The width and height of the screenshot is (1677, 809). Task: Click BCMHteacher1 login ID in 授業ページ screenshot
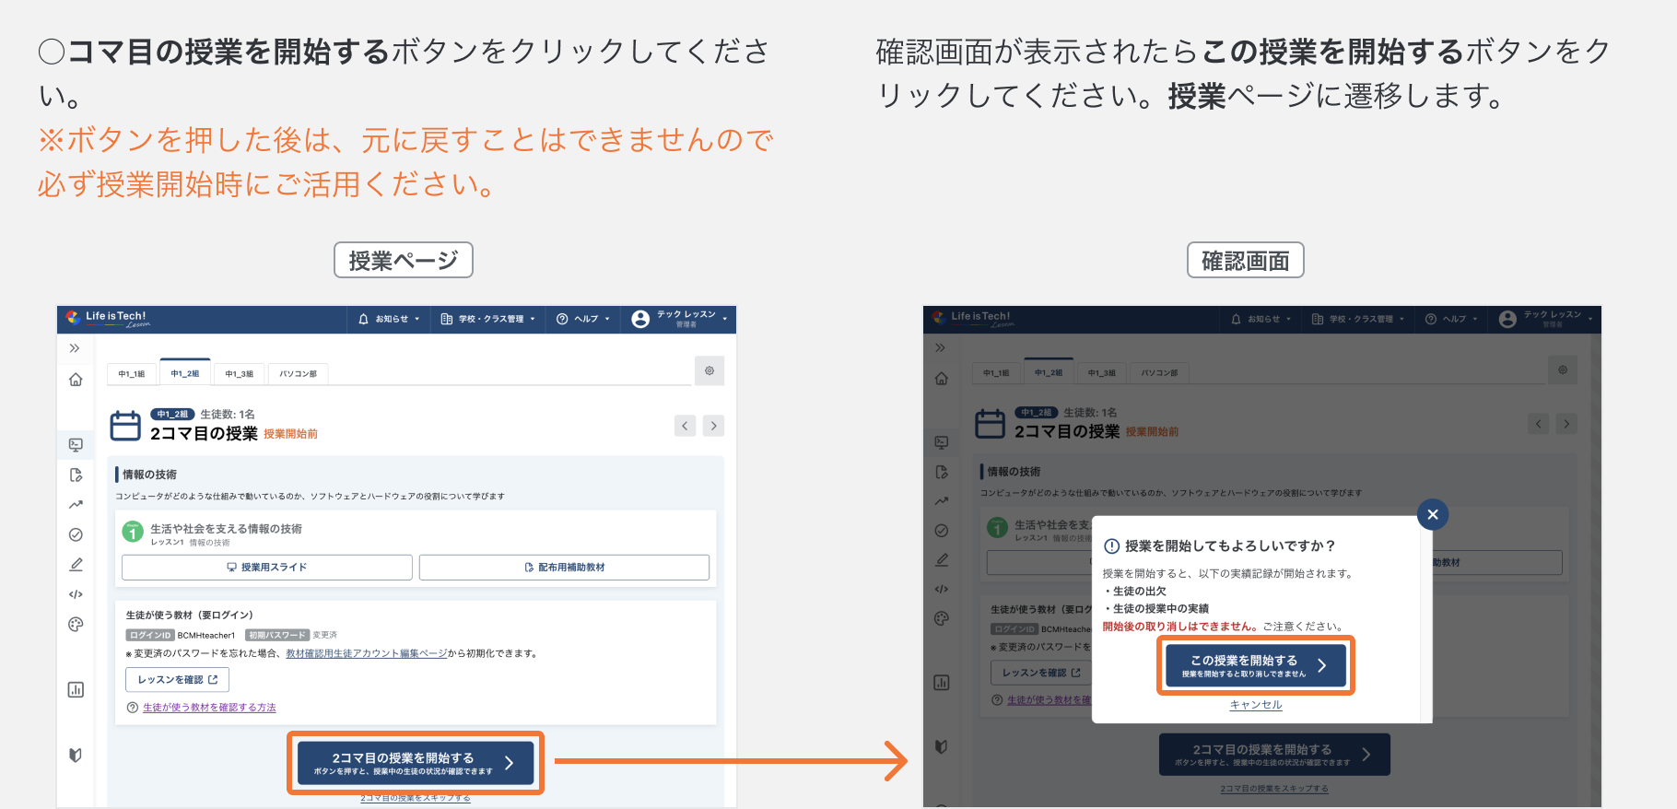[206, 635]
